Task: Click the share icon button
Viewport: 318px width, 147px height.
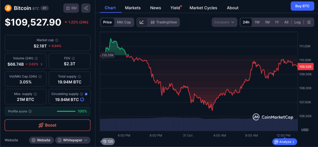Action: point(86,8)
